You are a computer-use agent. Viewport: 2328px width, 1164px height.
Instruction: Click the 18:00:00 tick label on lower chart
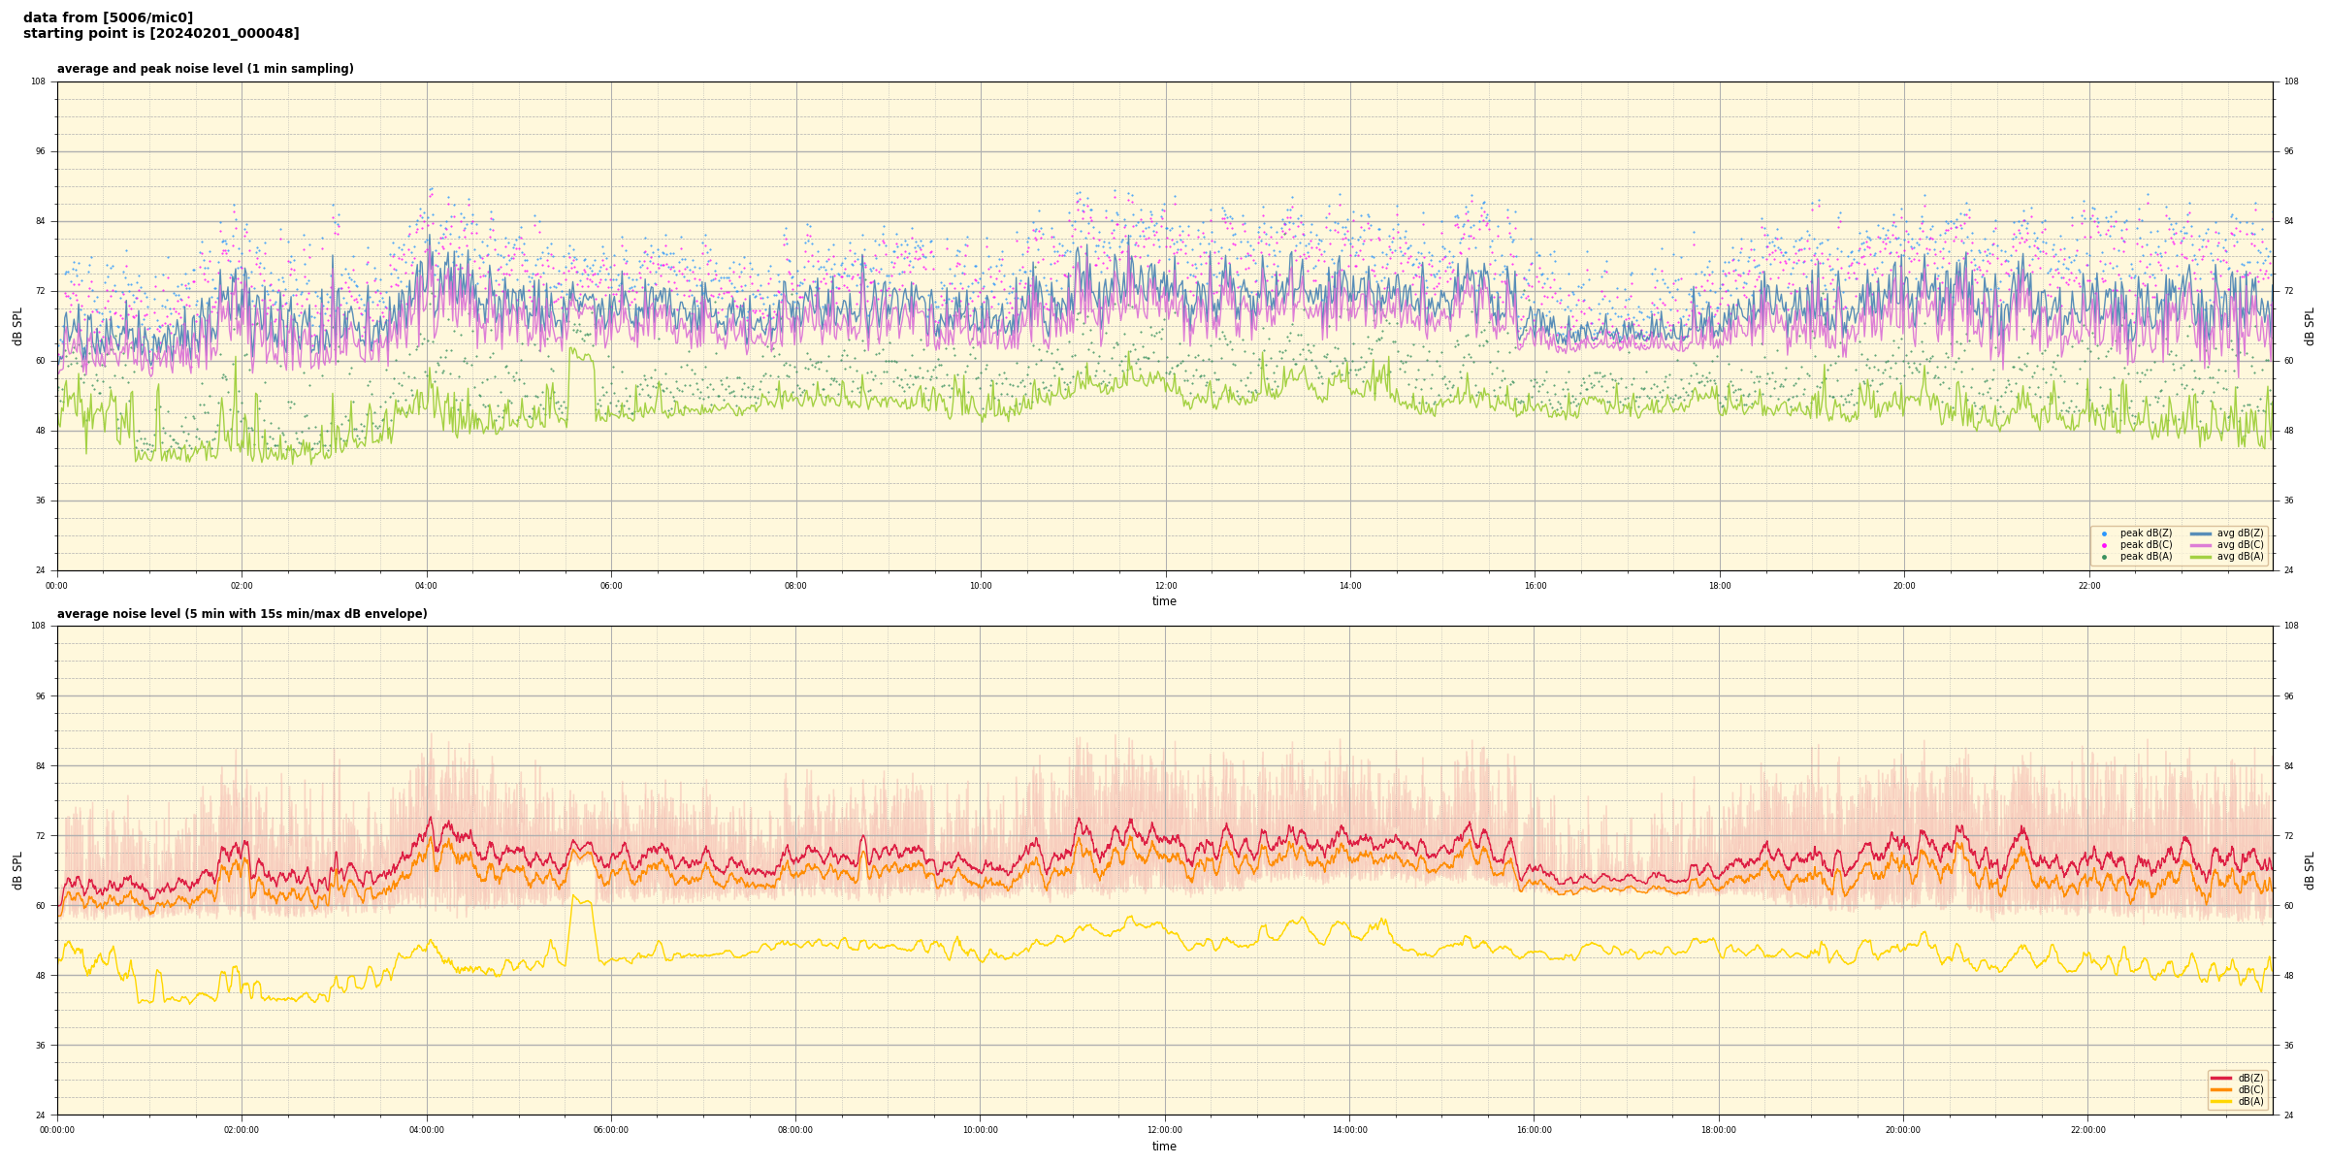tap(1718, 1130)
